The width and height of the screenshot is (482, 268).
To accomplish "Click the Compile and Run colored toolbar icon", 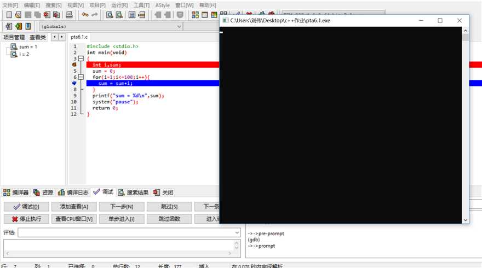I will [214, 15].
